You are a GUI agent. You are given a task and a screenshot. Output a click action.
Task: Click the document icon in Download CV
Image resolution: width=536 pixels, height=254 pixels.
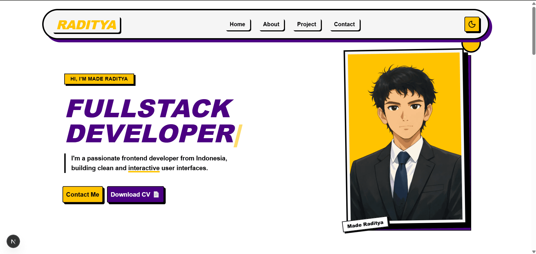pos(156,194)
